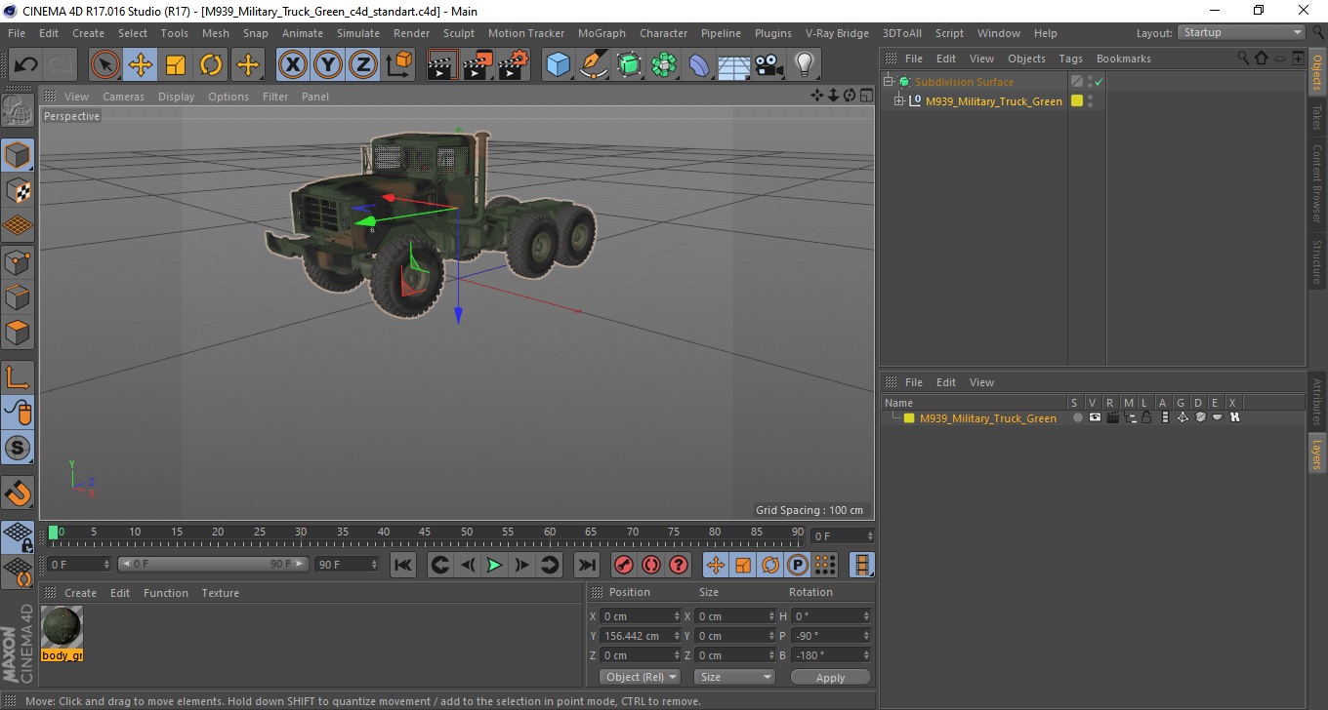Activate the Scale tool in top toolbar

[x=176, y=65]
